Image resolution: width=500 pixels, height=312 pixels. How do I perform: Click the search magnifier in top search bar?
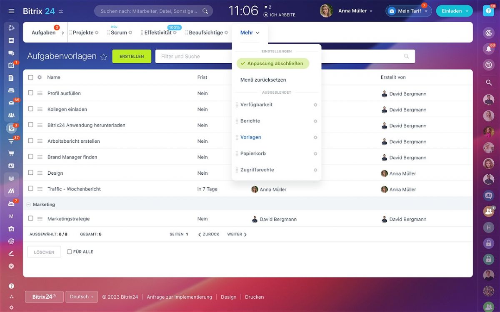point(205,11)
